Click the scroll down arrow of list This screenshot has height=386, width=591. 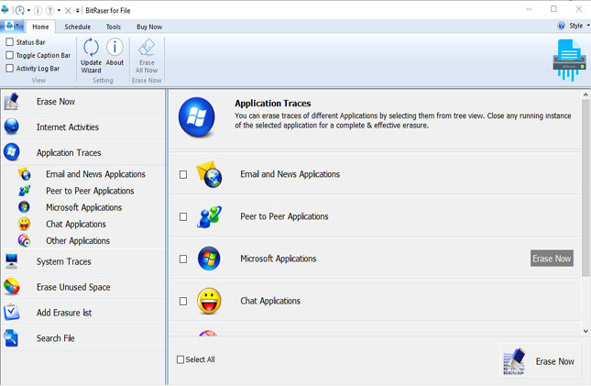click(586, 331)
